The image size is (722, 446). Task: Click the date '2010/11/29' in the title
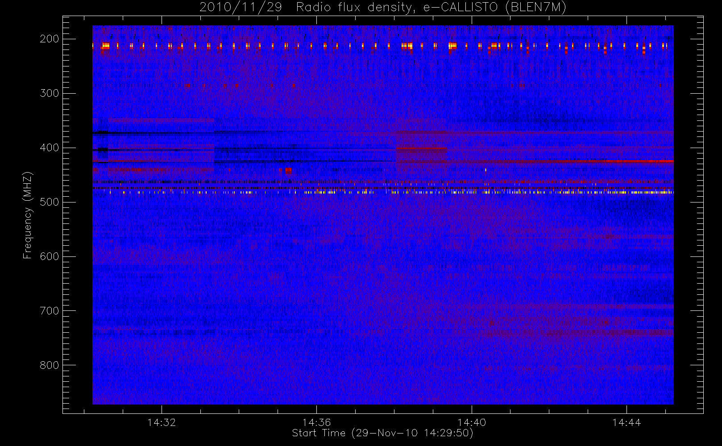click(x=241, y=8)
